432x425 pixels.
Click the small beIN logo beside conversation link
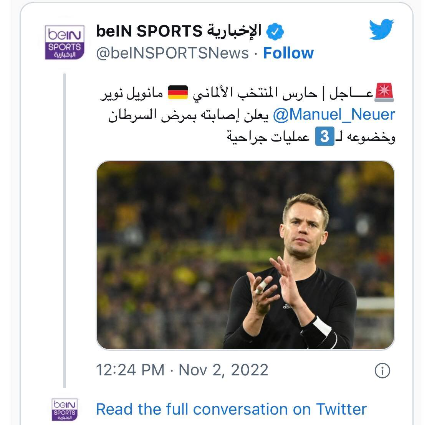point(64,410)
